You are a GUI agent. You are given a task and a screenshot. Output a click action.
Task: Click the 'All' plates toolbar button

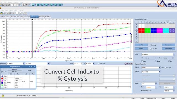pos(33,5)
